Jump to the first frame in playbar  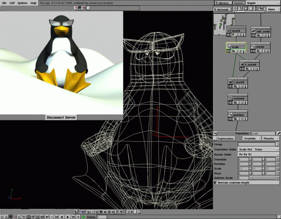click(x=56, y=217)
